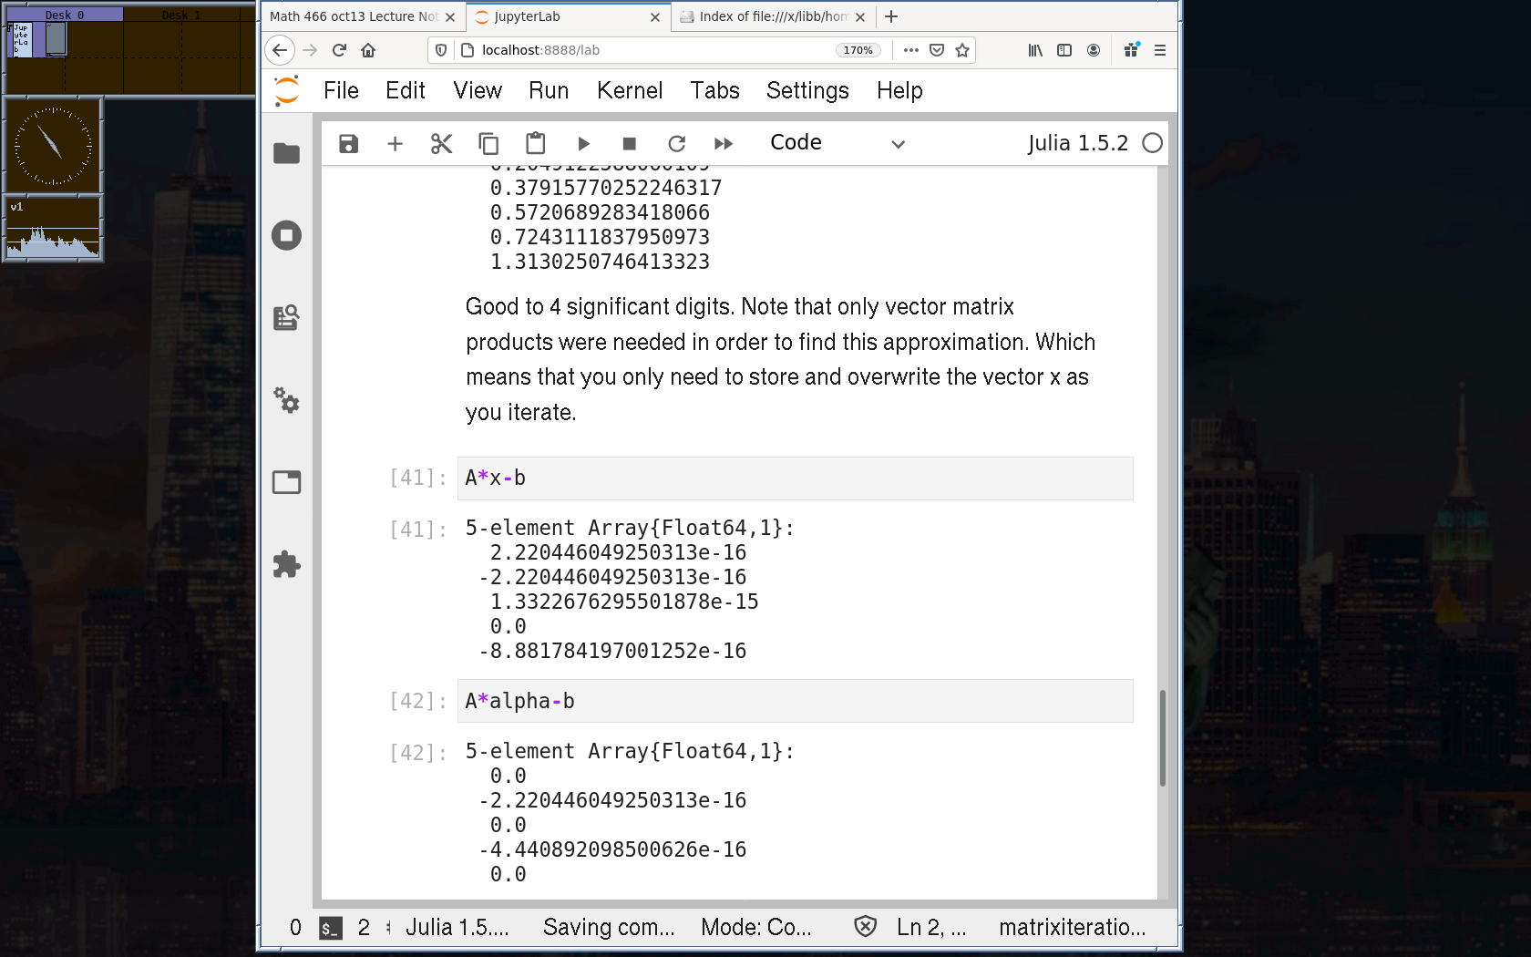Open the file browser sidebar panel
This screenshot has width=1531, height=957.
coord(286,153)
